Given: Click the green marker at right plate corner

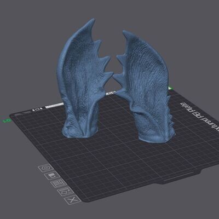Looking at the screenshot, I should click(171, 88).
